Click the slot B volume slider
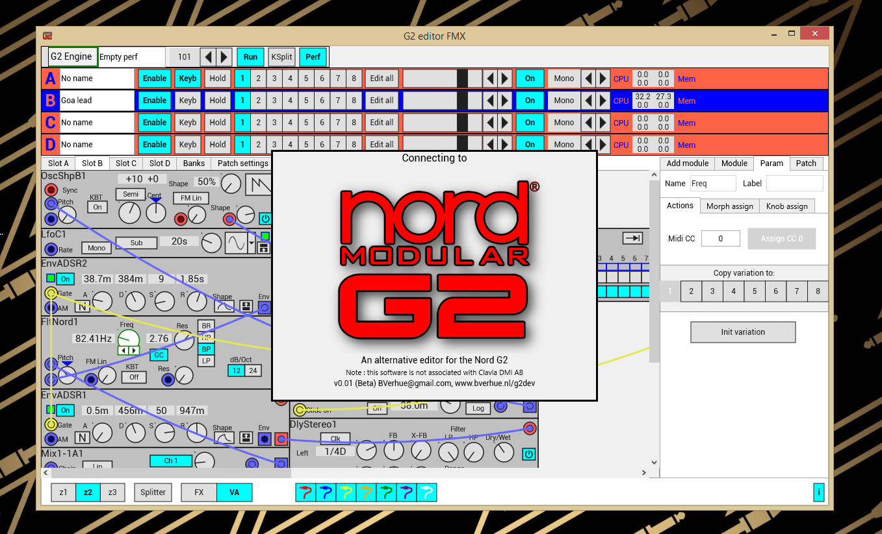The image size is (882, 534). (442, 101)
